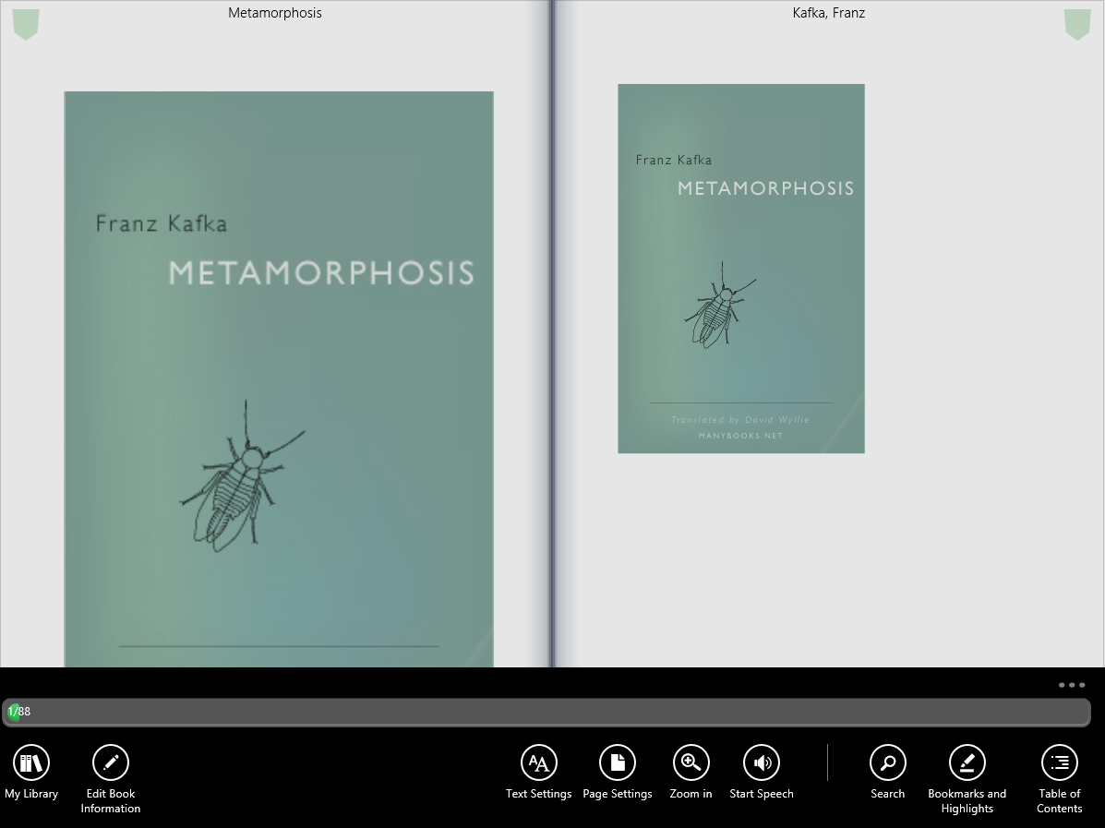
Task: Click the small Metamorphosis cover on right page
Action: 740,269
